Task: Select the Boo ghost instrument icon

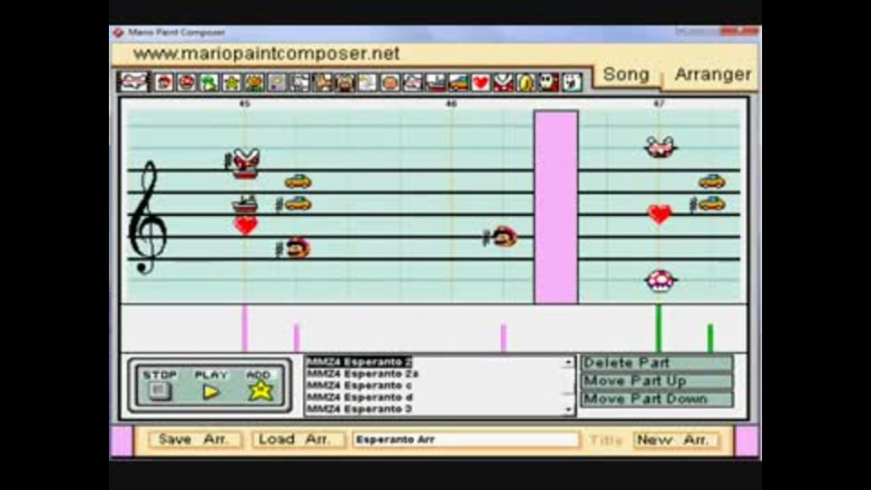Action: pos(572,83)
